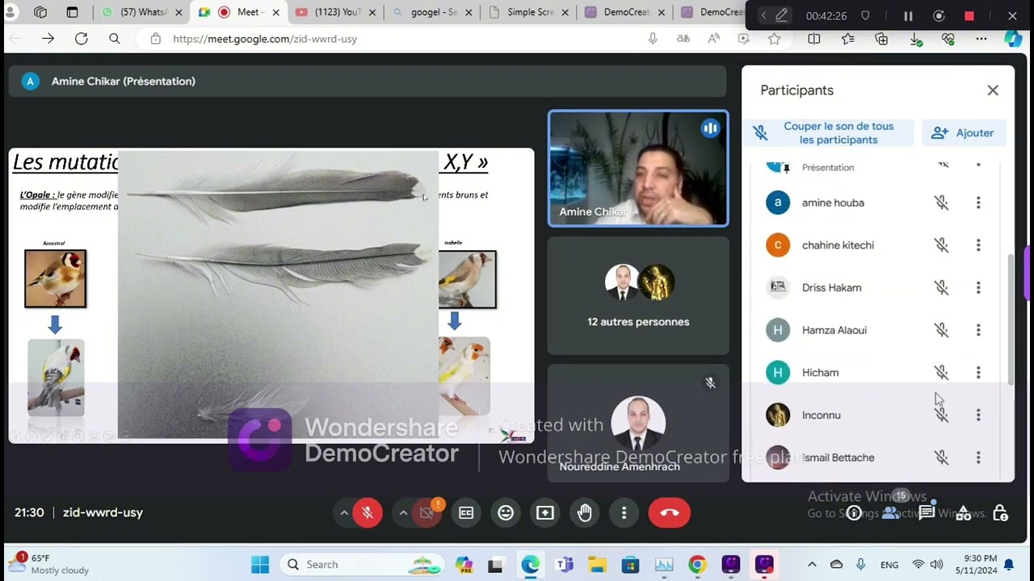Image resolution: width=1034 pixels, height=581 pixels.
Task: Open recorder drawing pen tool
Action: point(781,16)
